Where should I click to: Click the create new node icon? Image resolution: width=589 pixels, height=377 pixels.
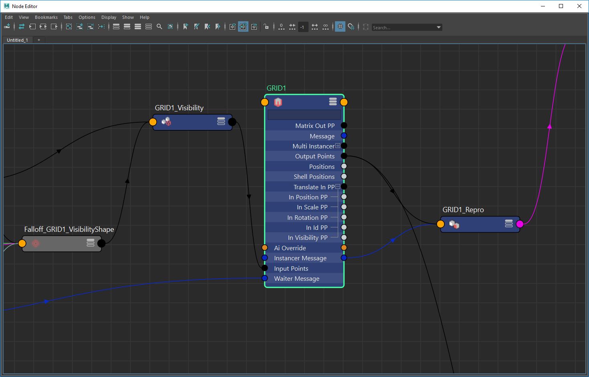pos(7,27)
